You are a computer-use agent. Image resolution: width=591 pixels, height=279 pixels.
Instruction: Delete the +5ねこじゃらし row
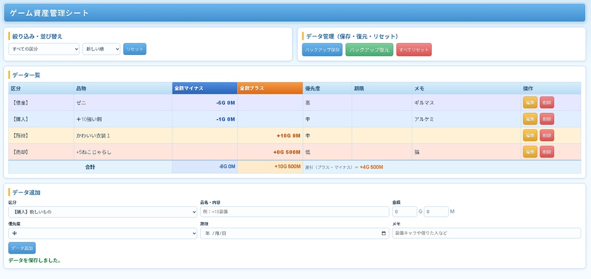pos(547,152)
